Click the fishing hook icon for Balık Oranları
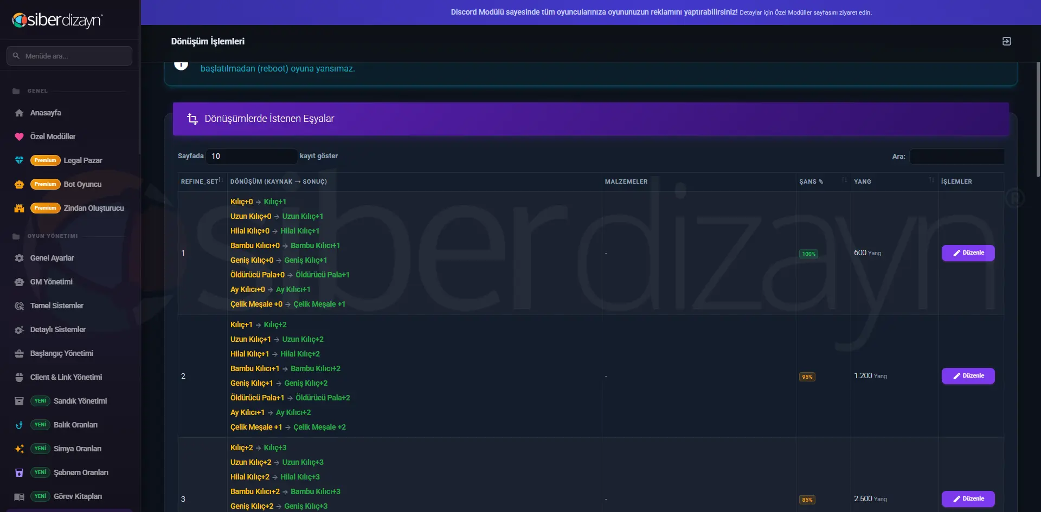Viewport: 1041px width, 512px height. point(20,425)
